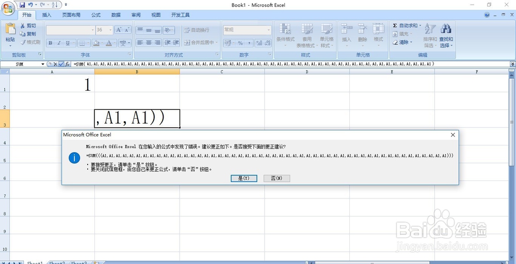Click the insert function fx icon
The height and width of the screenshot is (264, 516).
(67, 64)
